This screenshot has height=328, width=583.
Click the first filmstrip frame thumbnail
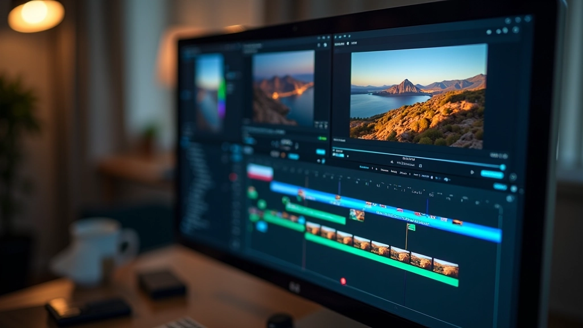tap(313, 228)
